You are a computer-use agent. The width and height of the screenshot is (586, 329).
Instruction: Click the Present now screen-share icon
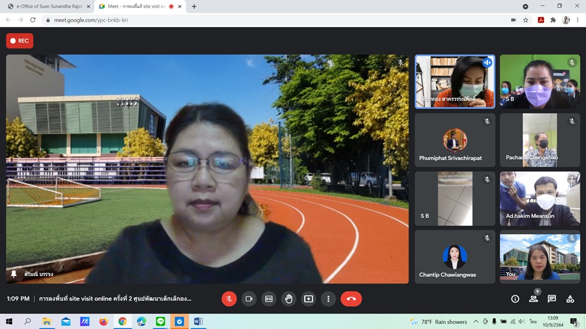coord(308,298)
